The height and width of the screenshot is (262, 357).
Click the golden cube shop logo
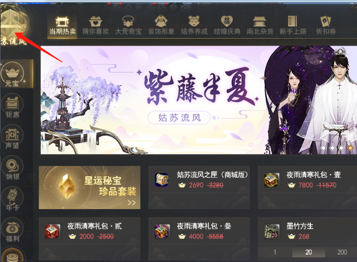point(14,23)
